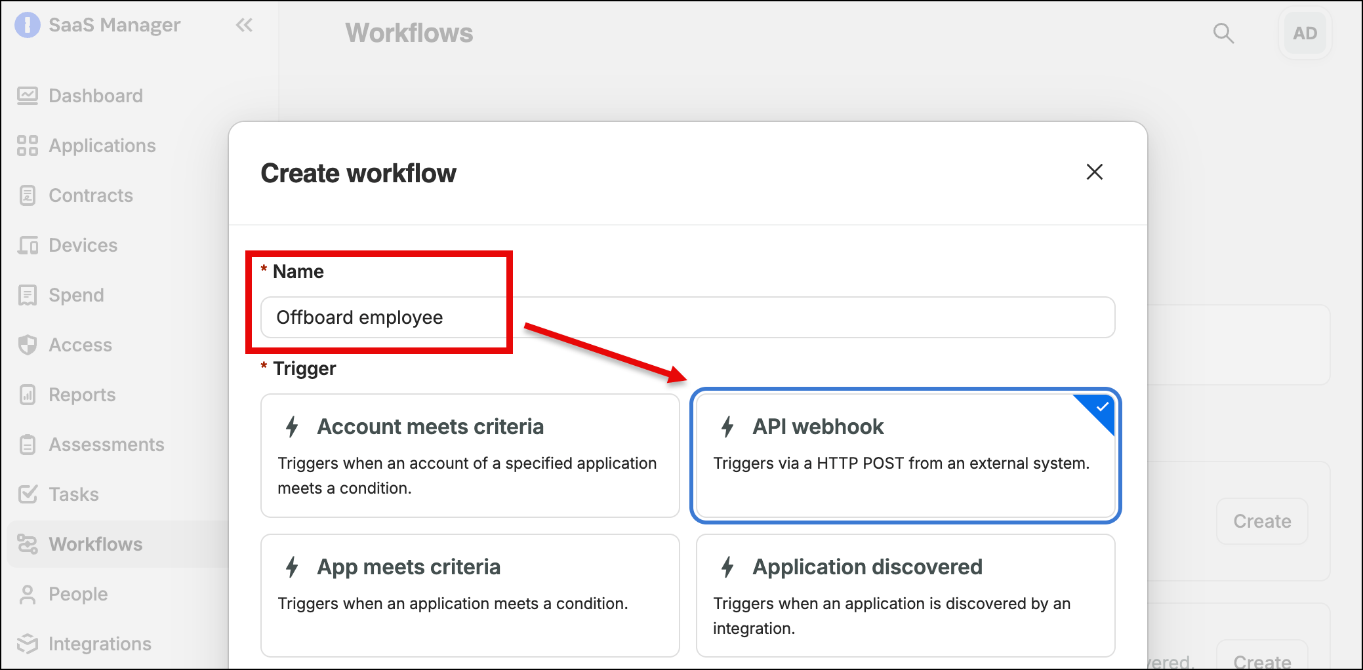Go to Assessments menu item
Viewport: 1363px width, 670px height.
tap(106, 444)
